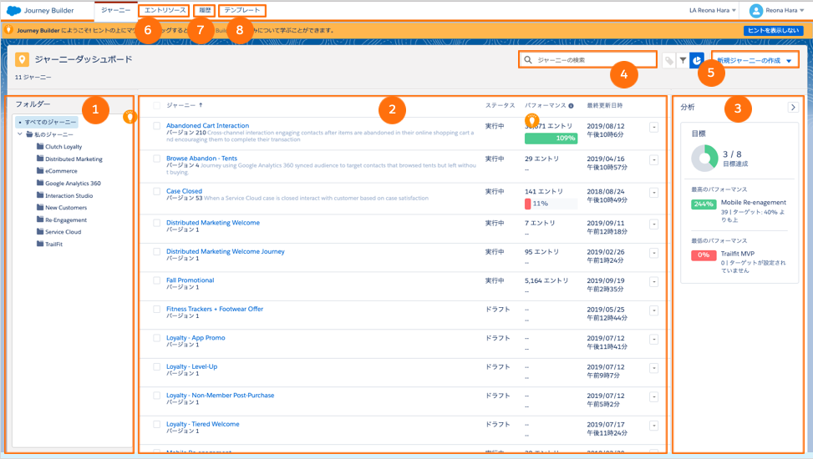The image size is (813, 459).
Task: Open the filter funnel icon
Action: pos(683,61)
